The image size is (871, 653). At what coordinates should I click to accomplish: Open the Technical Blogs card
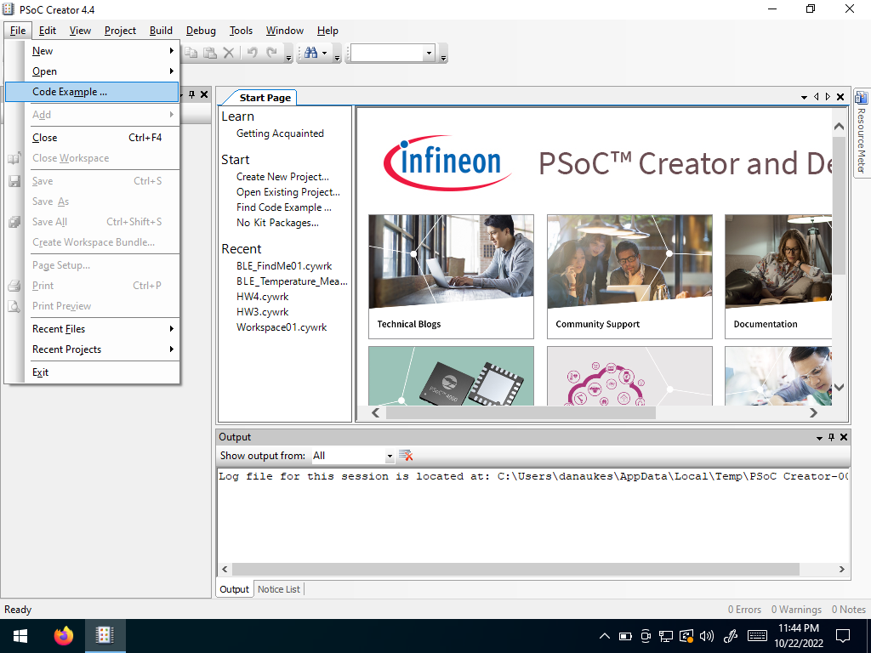[x=451, y=276]
